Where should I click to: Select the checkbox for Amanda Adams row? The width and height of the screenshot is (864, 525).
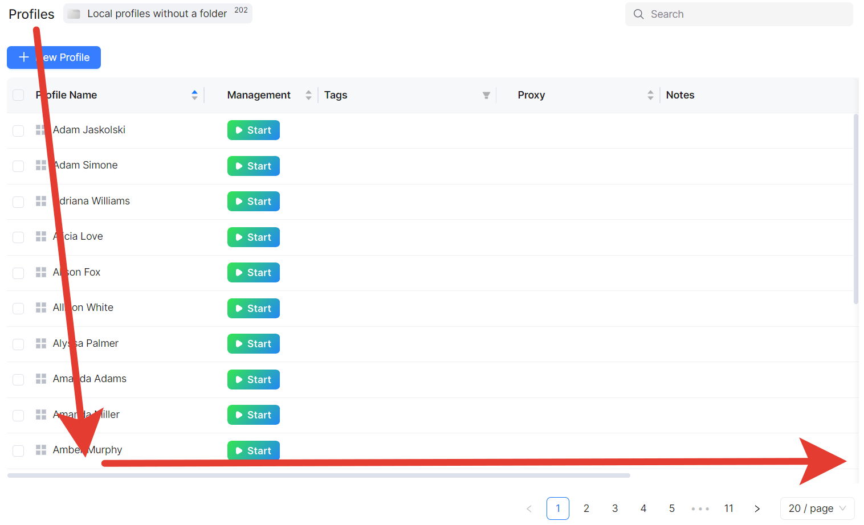click(18, 379)
